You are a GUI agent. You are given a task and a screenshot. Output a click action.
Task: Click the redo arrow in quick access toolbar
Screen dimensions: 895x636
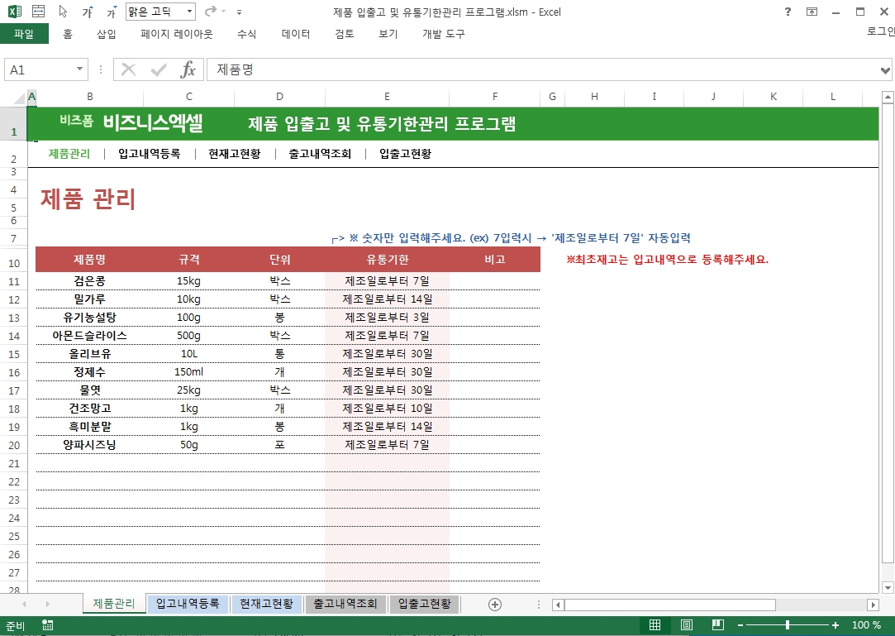210,12
